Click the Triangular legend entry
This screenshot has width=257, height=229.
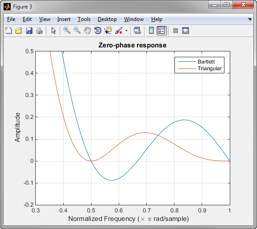(210, 68)
